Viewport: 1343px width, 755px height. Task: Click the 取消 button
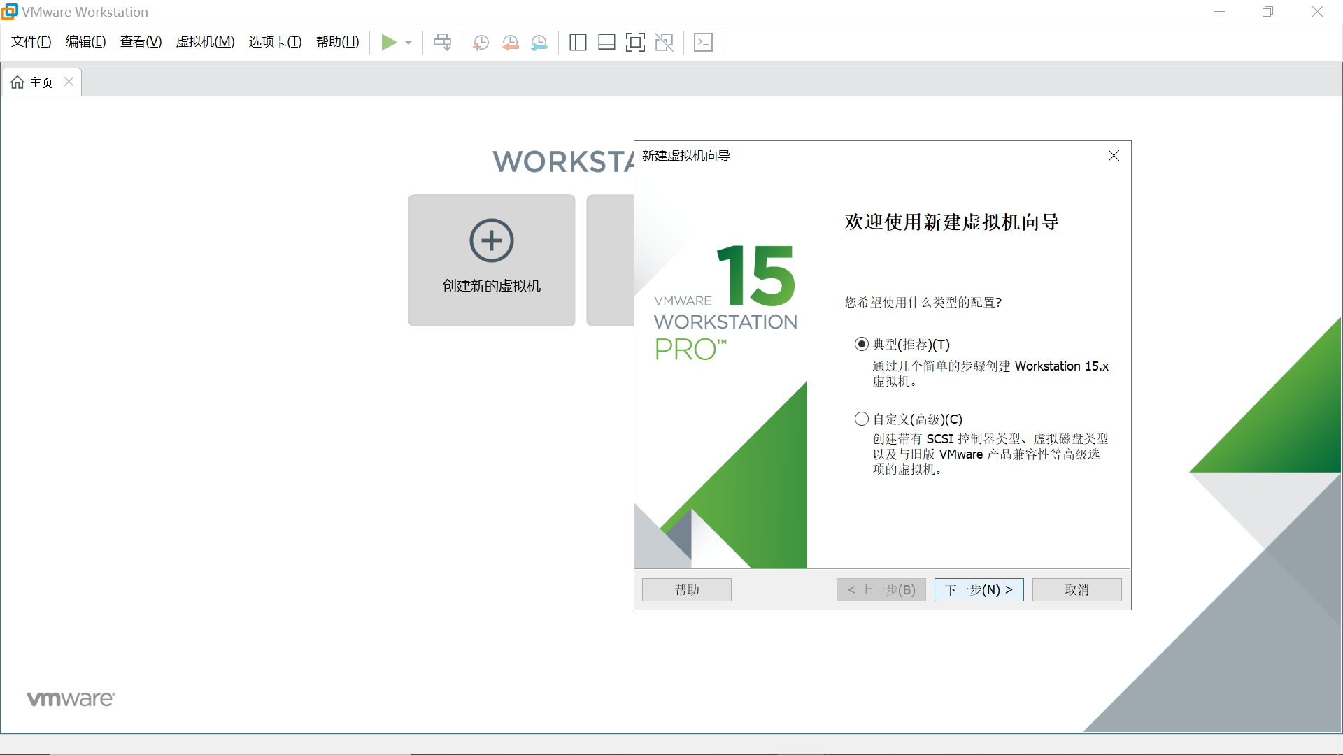(1076, 589)
